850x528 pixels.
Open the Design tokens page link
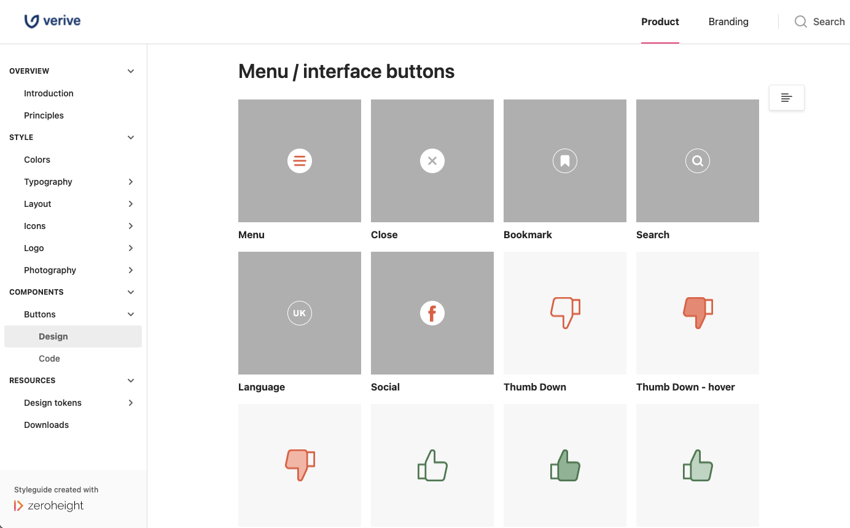coord(53,403)
